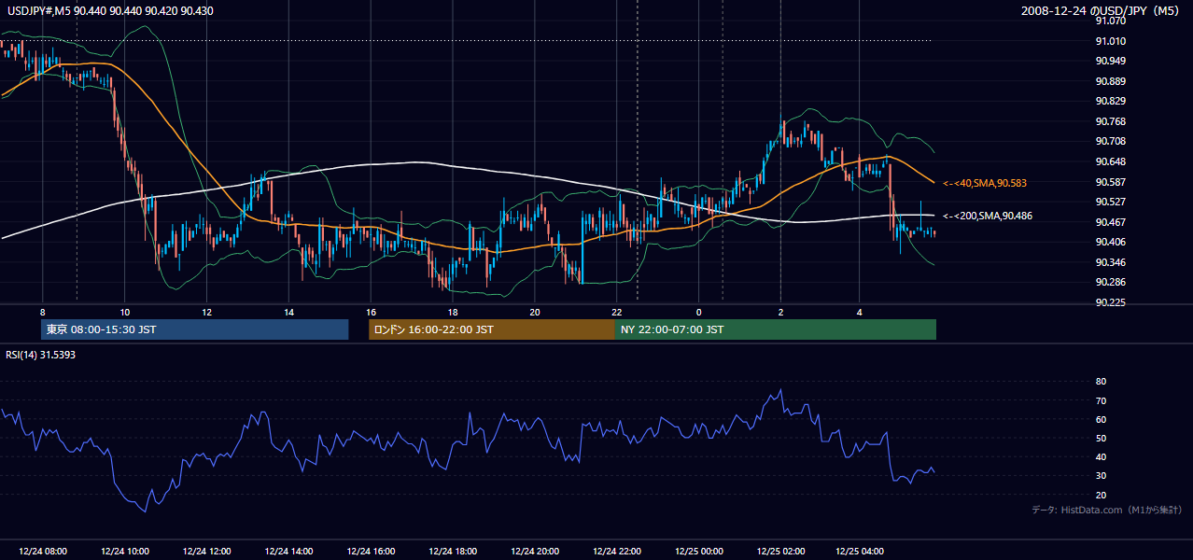Click the hour label 2 under price chart
Image resolution: width=1193 pixels, height=560 pixels.
click(x=780, y=312)
